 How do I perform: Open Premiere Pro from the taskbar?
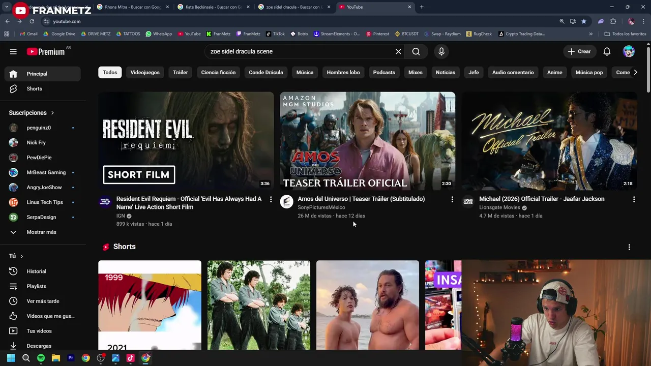[71, 358]
